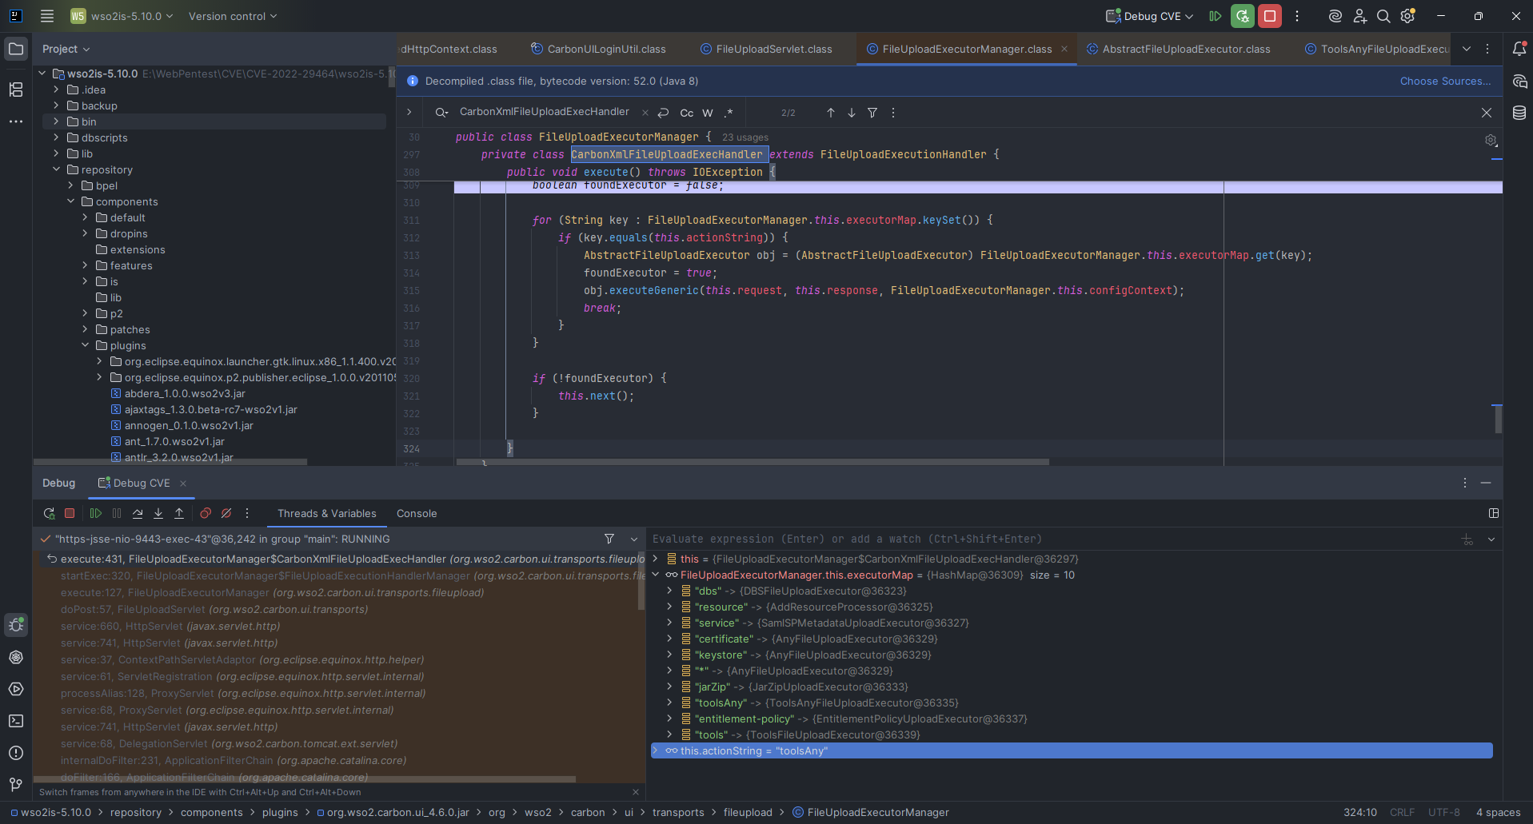The width and height of the screenshot is (1533, 824).
Task: Click Step Over in the debug toolbar
Action: coord(138,514)
